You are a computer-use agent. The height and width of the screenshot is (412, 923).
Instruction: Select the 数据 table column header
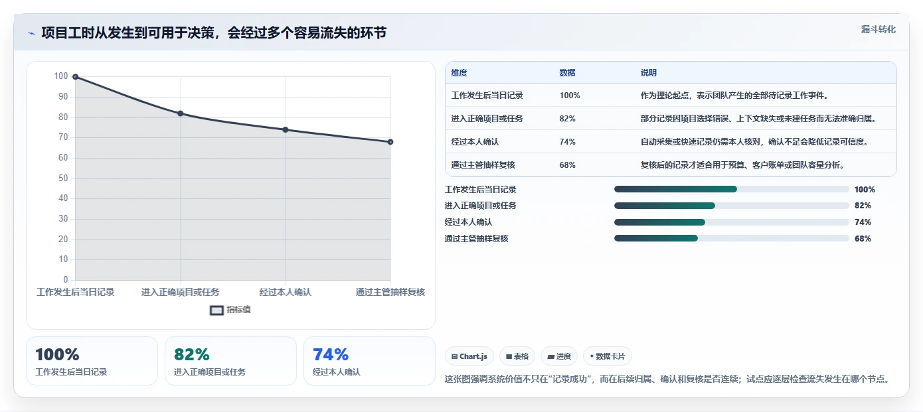(568, 73)
